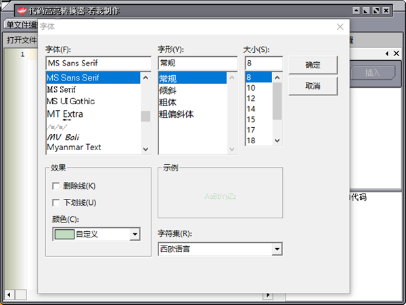
Task: Click the 取消 button
Action: (x=313, y=86)
